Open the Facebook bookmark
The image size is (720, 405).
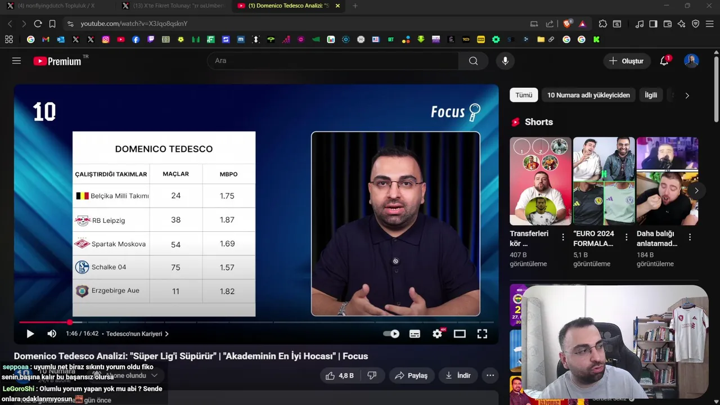136,39
